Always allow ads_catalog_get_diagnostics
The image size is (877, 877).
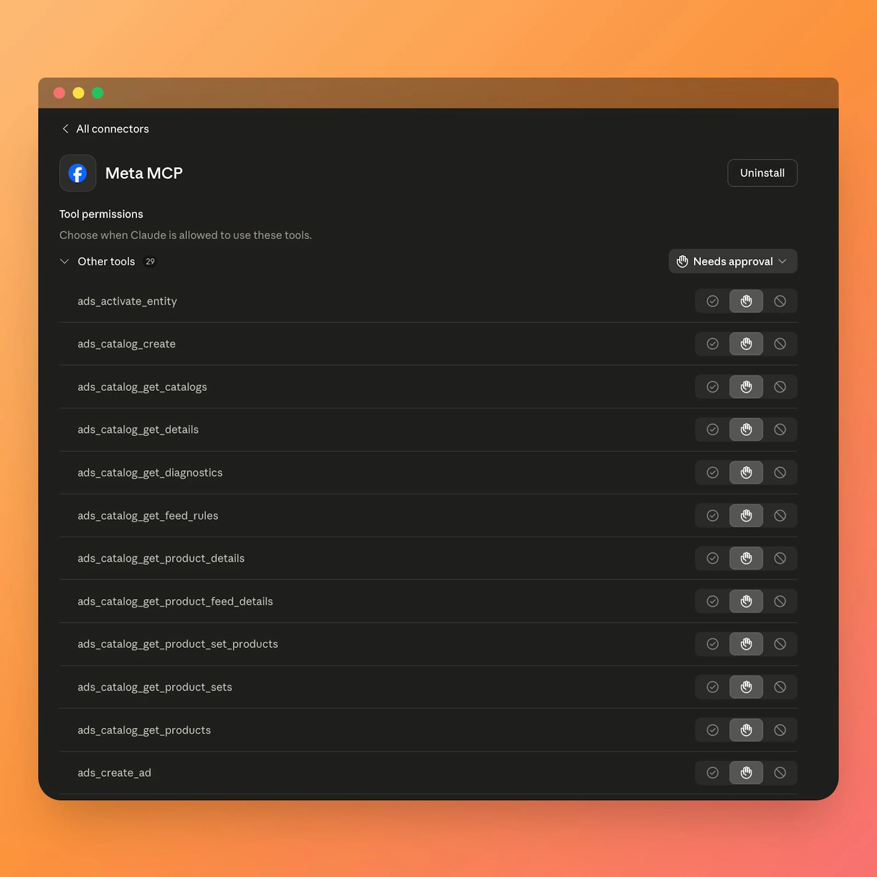coord(713,472)
